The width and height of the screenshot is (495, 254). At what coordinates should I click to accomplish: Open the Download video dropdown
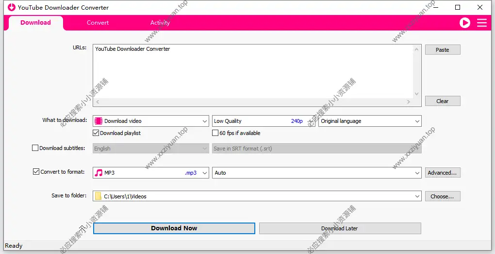(151, 121)
